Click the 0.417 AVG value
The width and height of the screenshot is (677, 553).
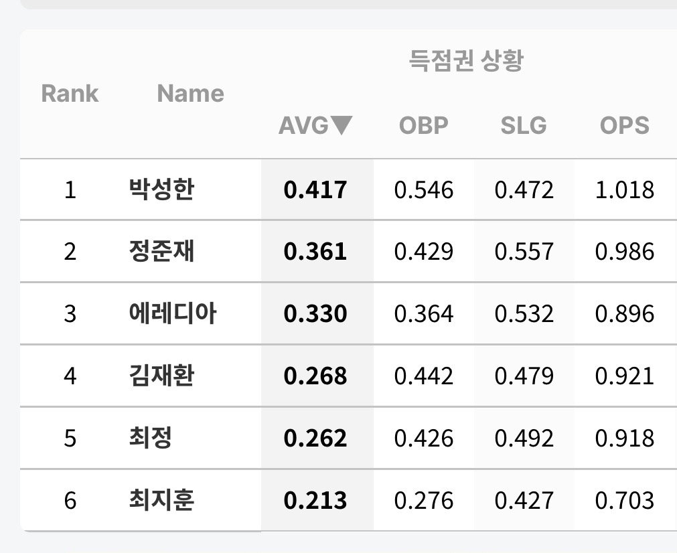315,189
